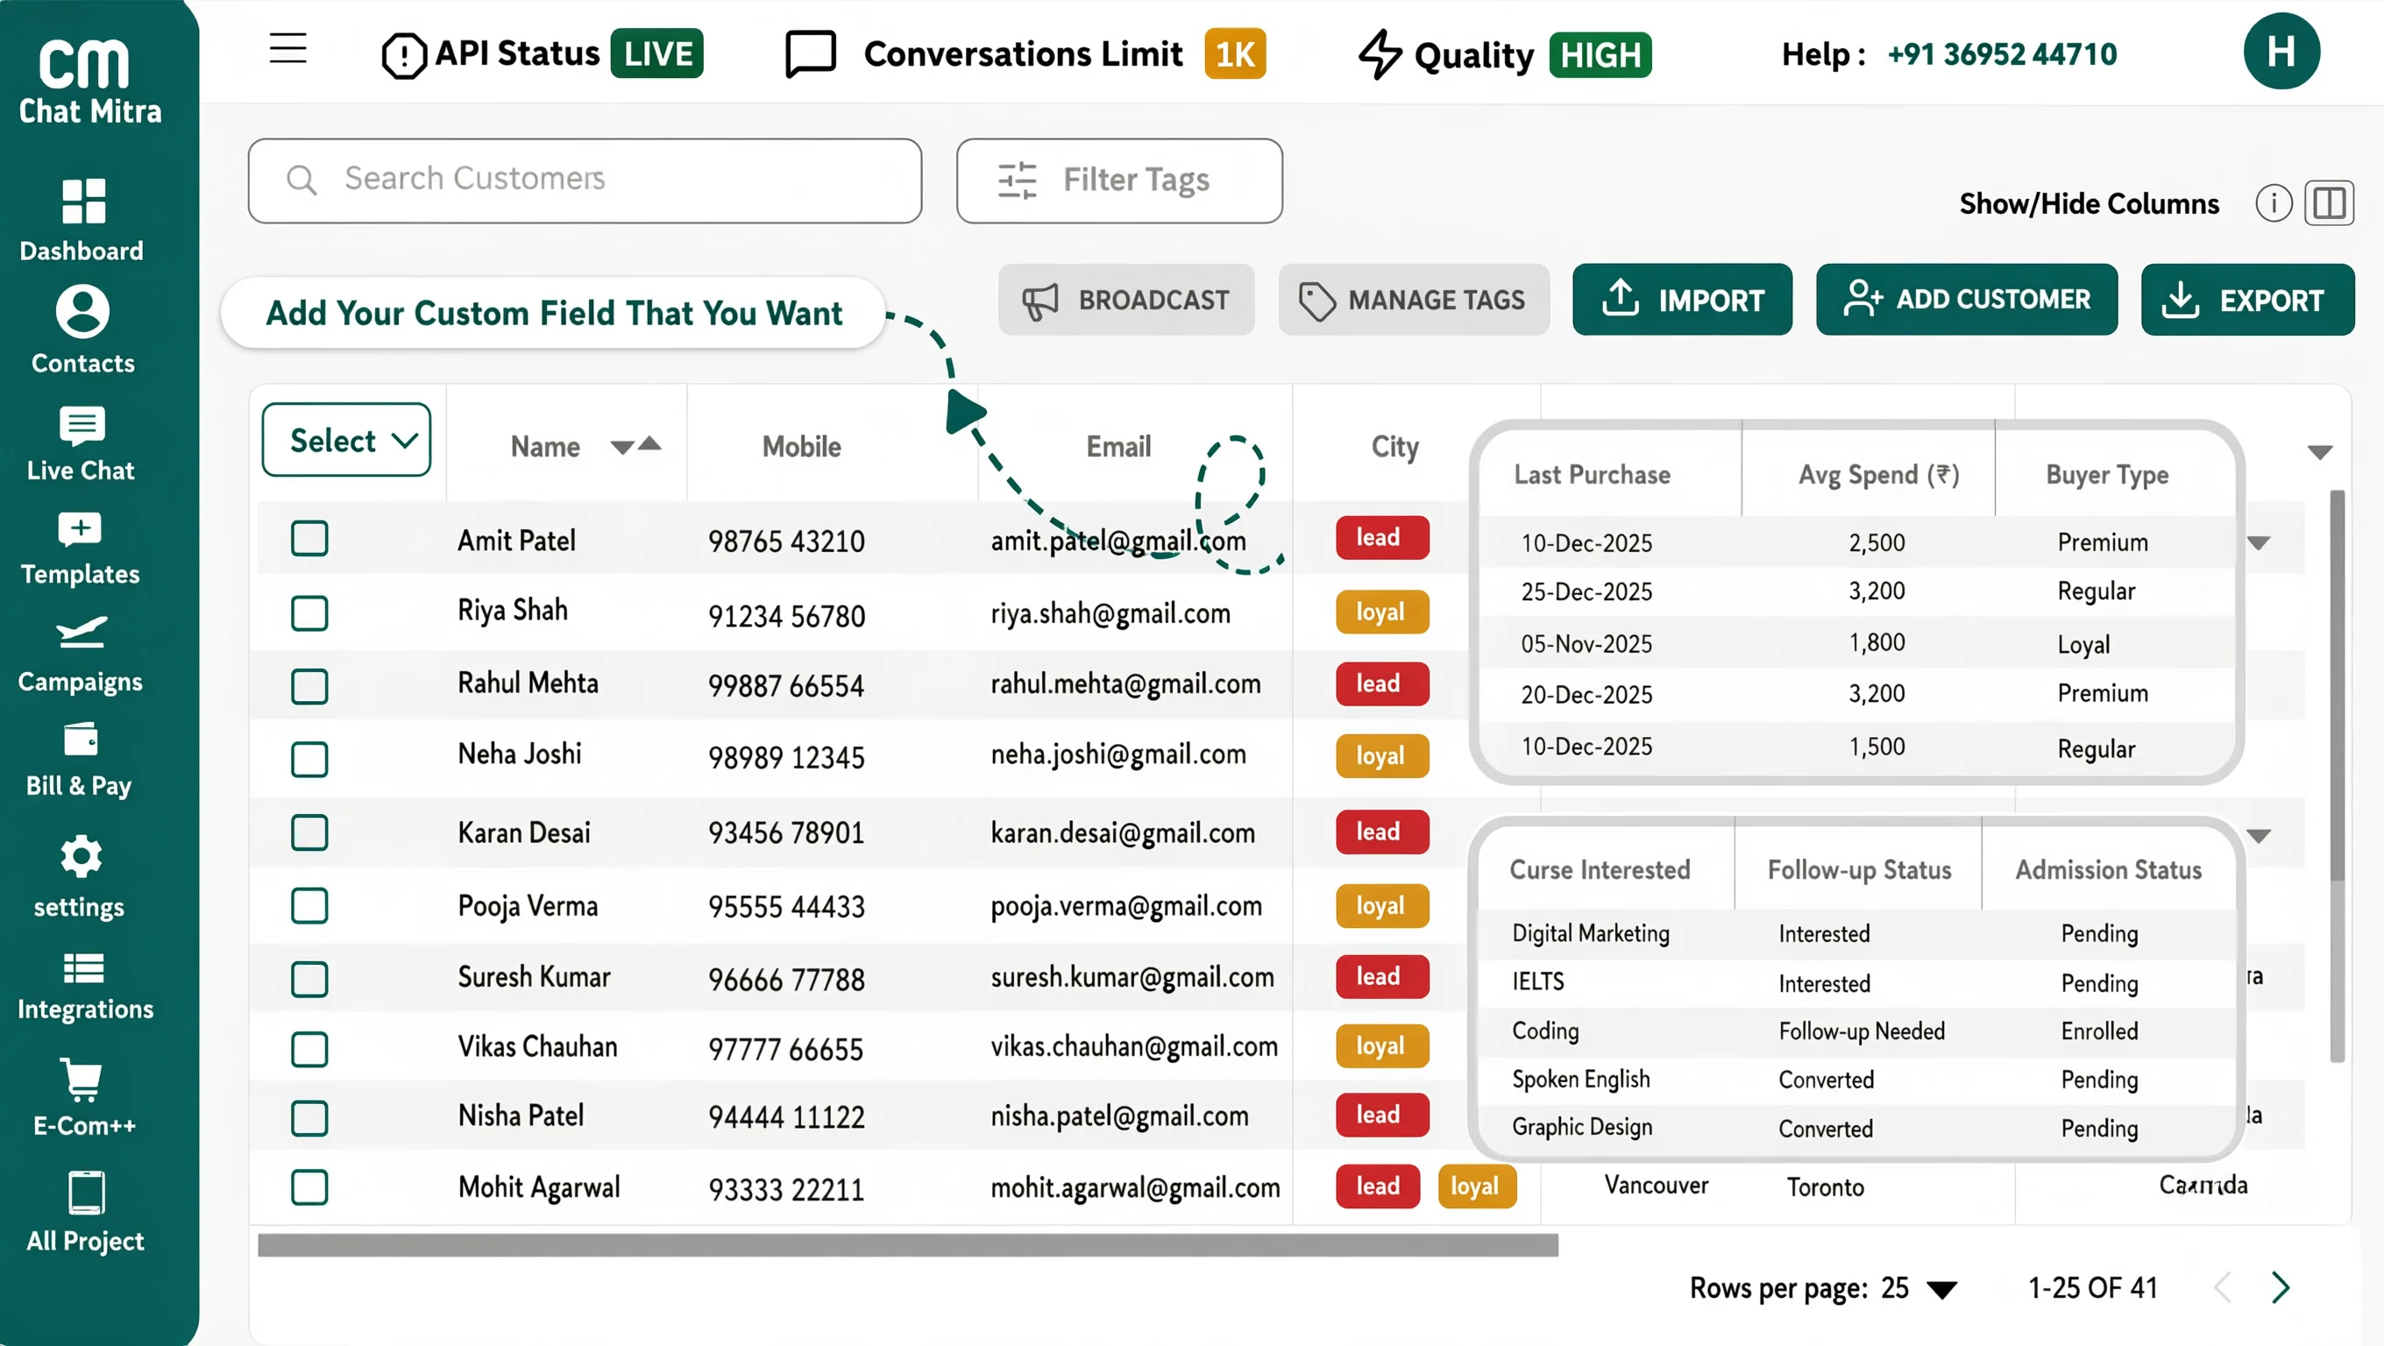The width and height of the screenshot is (2384, 1346).
Task: Select Mohit Agarwal's row checkbox
Action: [x=309, y=1187]
